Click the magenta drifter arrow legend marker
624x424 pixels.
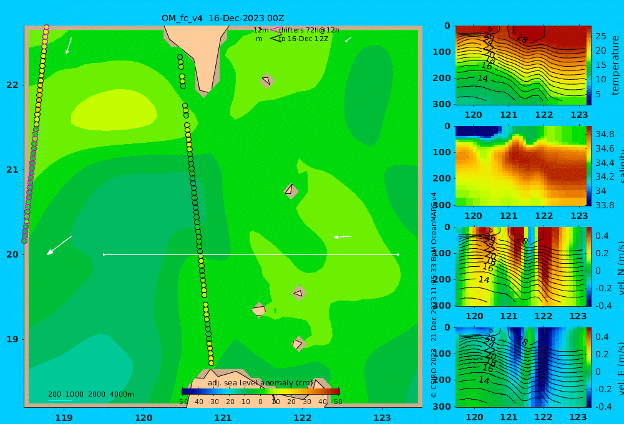pos(276,29)
